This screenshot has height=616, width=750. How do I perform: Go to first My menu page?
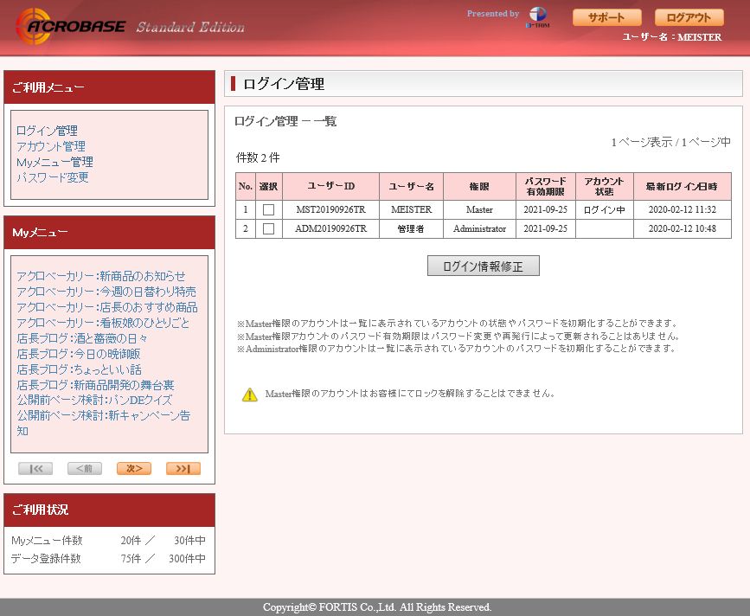(35, 469)
